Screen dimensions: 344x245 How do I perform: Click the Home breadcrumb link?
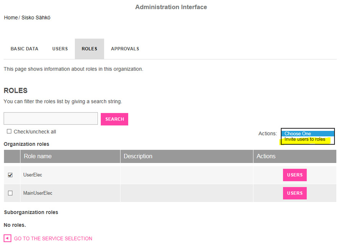tap(11, 18)
